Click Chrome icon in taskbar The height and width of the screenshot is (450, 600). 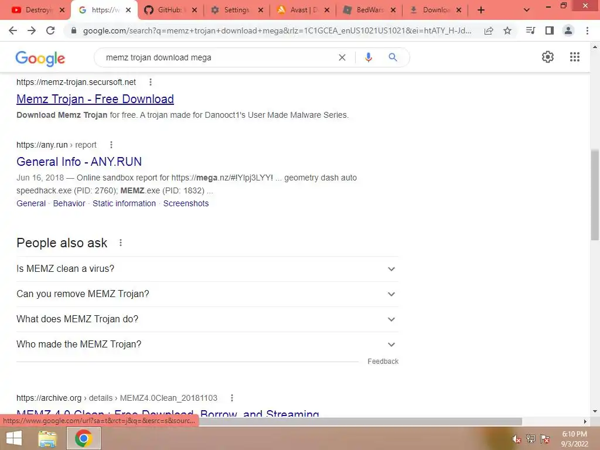tap(84, 438)
